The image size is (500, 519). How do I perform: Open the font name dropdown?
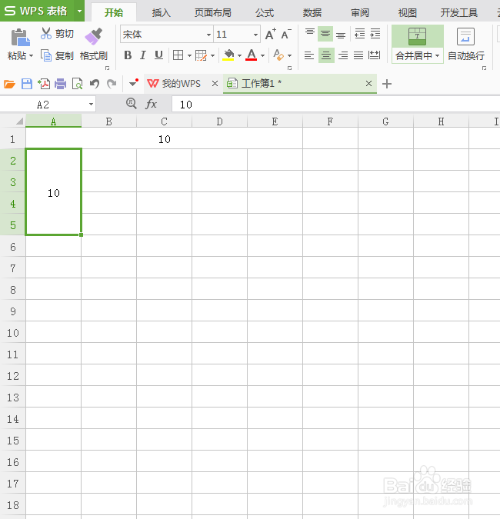pos(208,35)
